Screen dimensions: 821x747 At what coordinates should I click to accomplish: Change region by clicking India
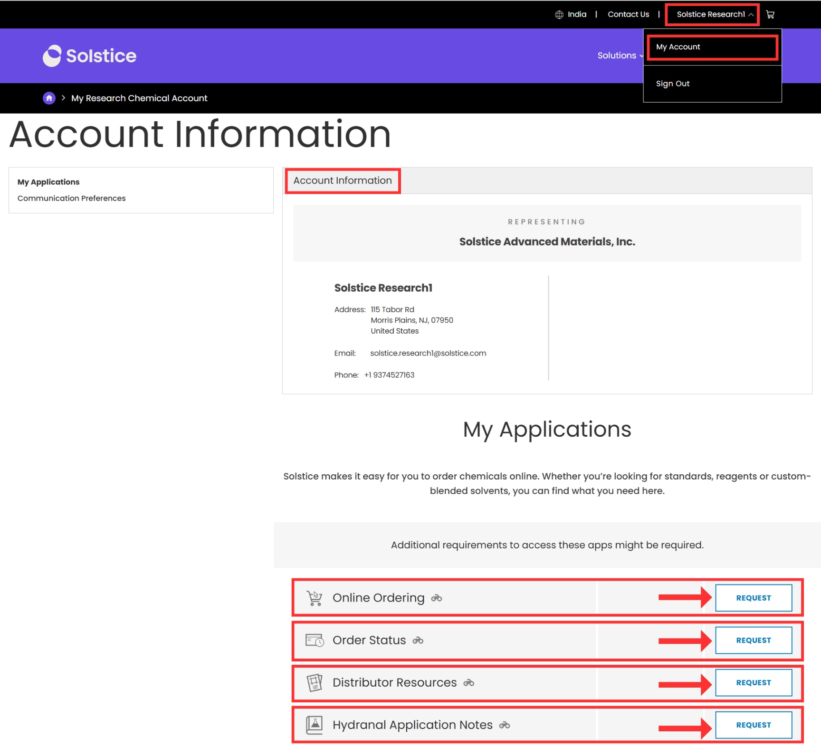coord(577,15)
